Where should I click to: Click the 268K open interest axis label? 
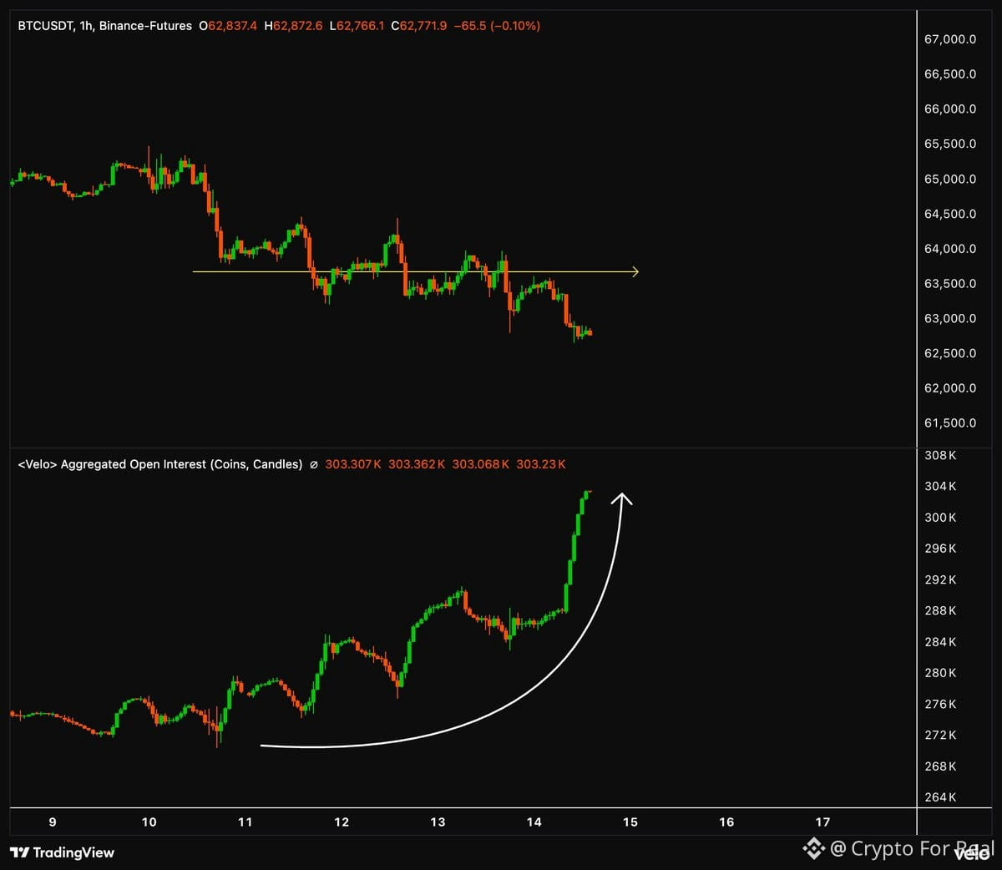pyautogui.click(x=940, y=766)
